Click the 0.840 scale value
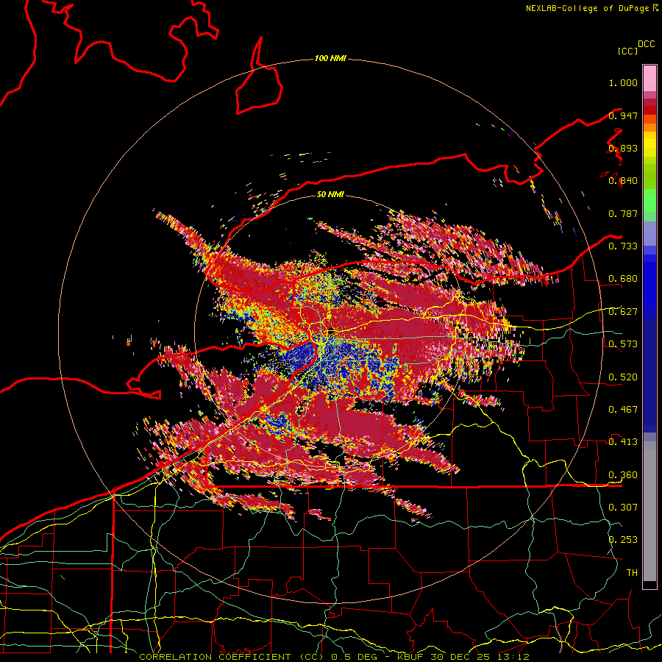 (623, 181)
